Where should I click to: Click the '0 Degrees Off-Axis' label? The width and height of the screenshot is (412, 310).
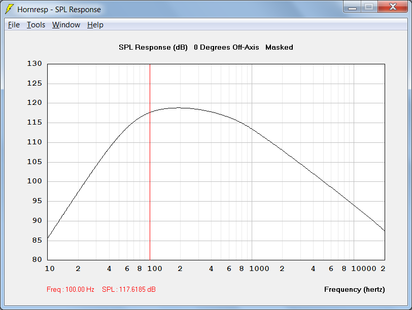pos(226,48)
